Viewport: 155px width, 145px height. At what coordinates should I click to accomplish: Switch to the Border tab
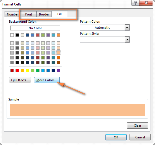44,14
